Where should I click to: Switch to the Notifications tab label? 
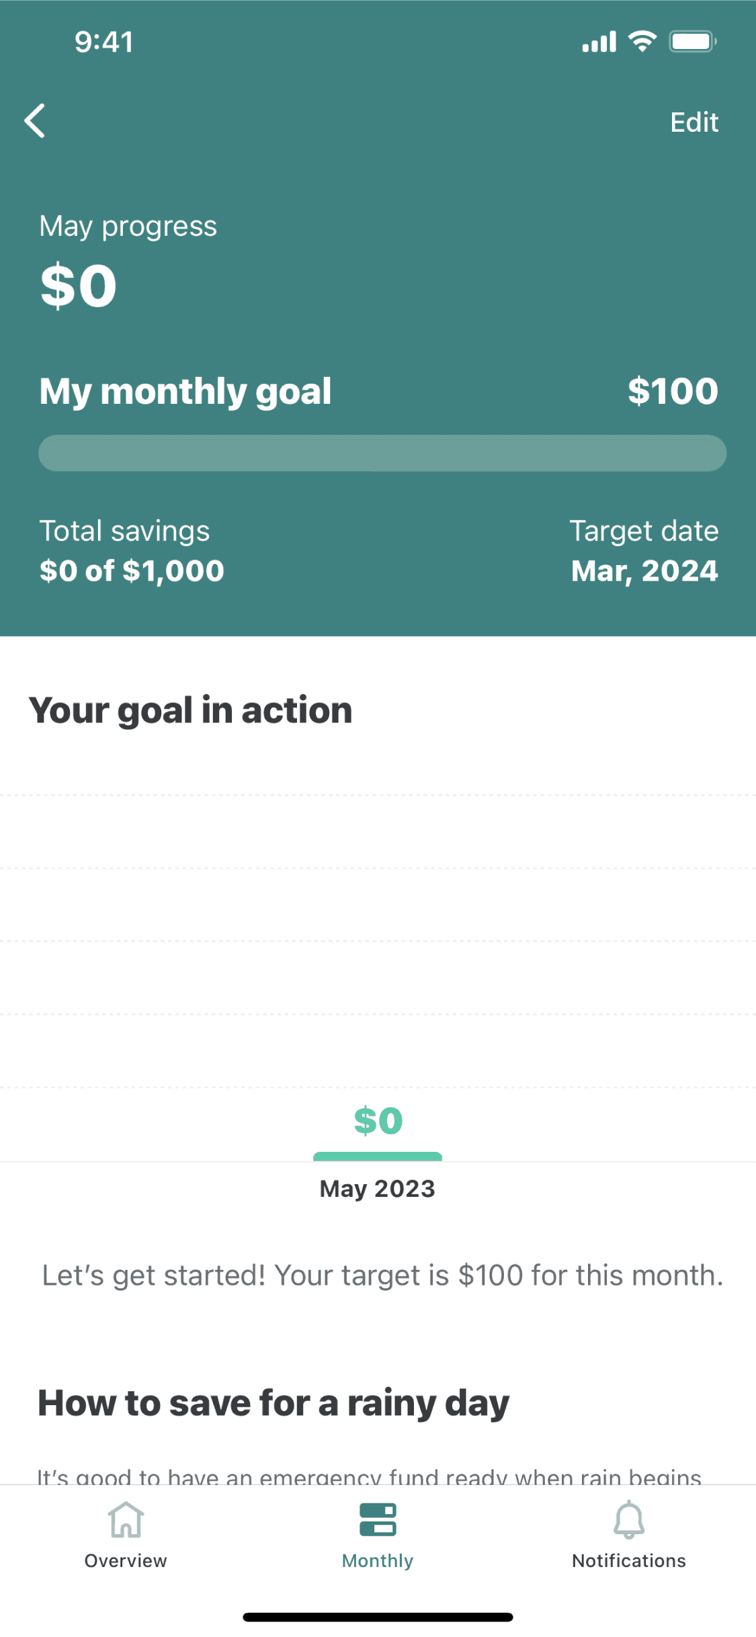pos(629,1560)
